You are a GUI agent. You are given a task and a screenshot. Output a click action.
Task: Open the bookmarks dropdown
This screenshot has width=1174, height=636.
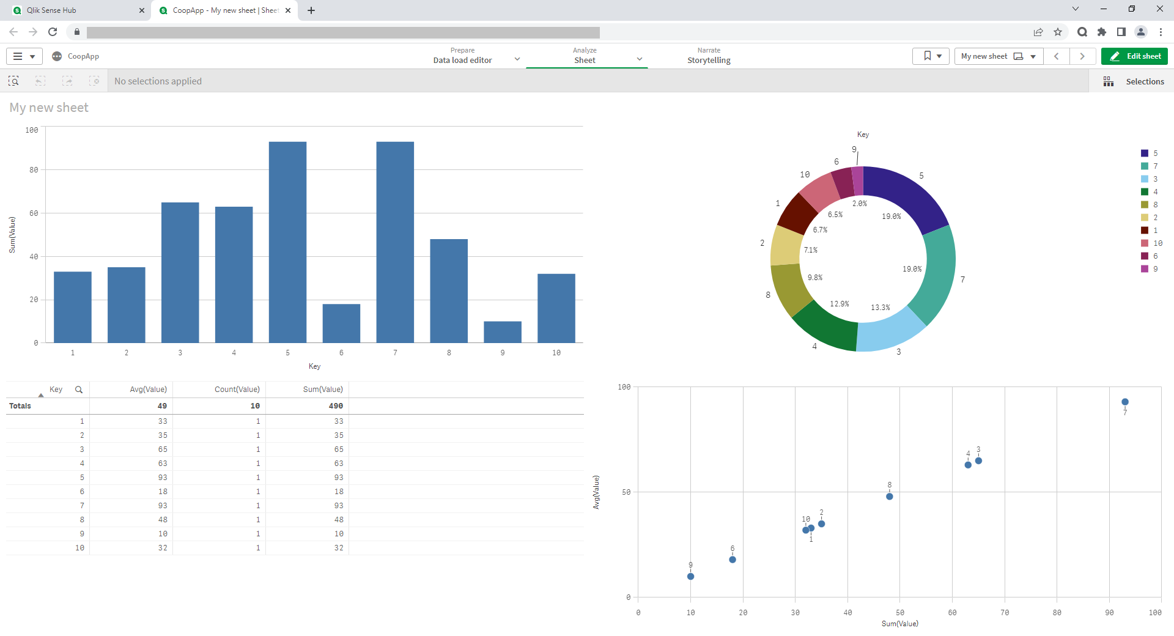(931, 56)
